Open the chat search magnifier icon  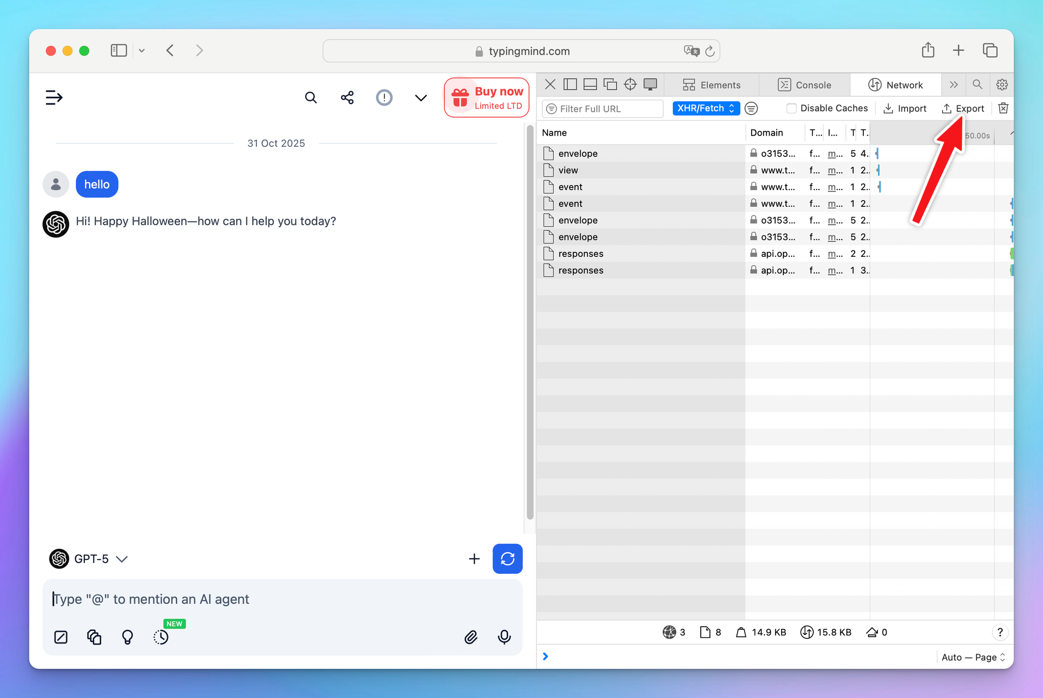pyautogui.click(x=311, y=97)
